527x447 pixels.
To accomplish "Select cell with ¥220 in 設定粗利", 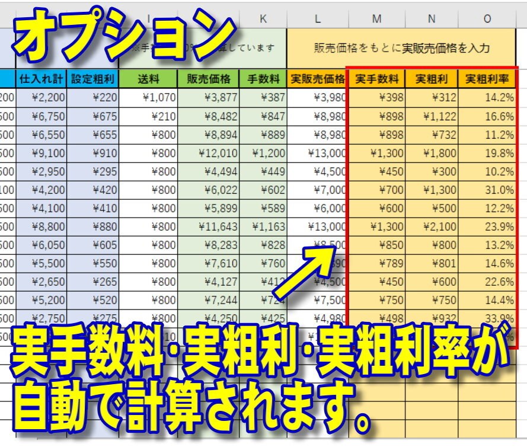I will pos(92,98).
